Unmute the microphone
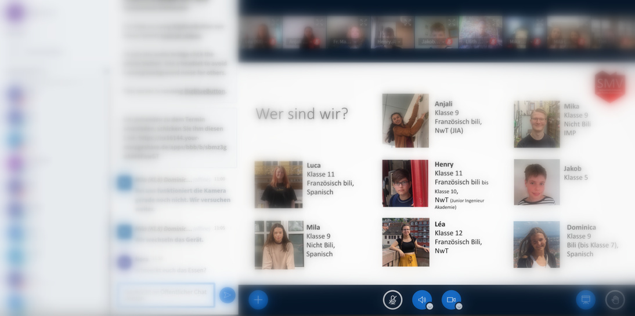 coord(392,300)
